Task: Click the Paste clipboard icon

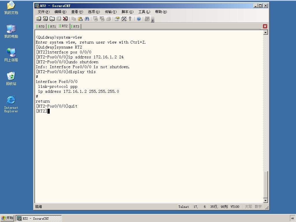Action: [x=80, y=19]
